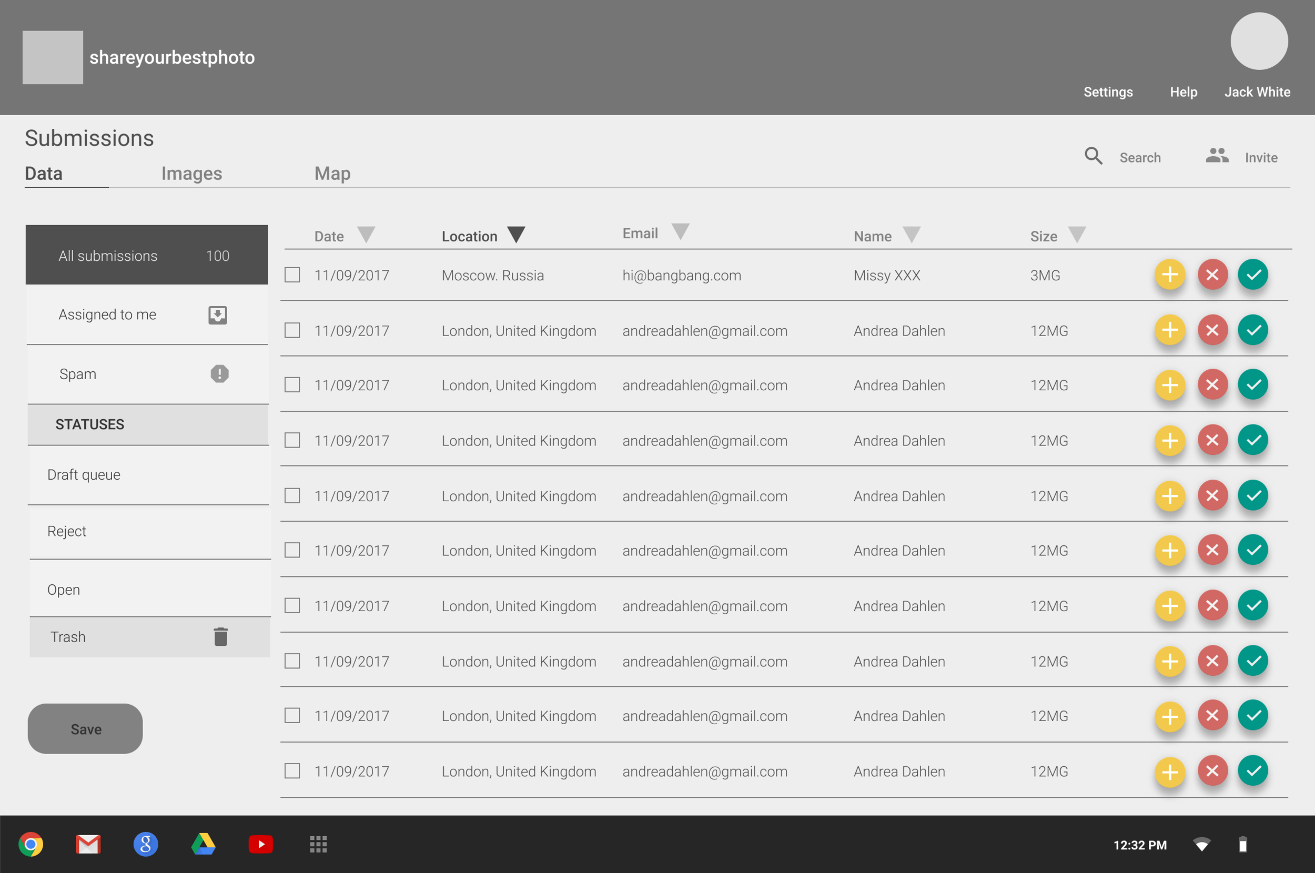Image resolution: width=1315 pixels, height=873 pixels.
Task: Click the 3MG size cell
Action: [1045, 275]
